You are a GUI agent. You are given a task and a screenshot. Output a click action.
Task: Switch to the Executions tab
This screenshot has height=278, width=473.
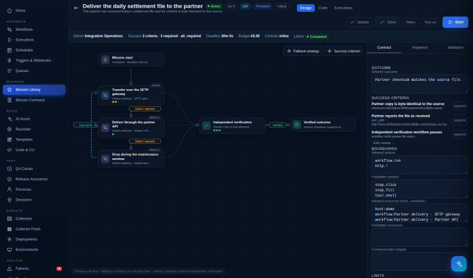344,8
